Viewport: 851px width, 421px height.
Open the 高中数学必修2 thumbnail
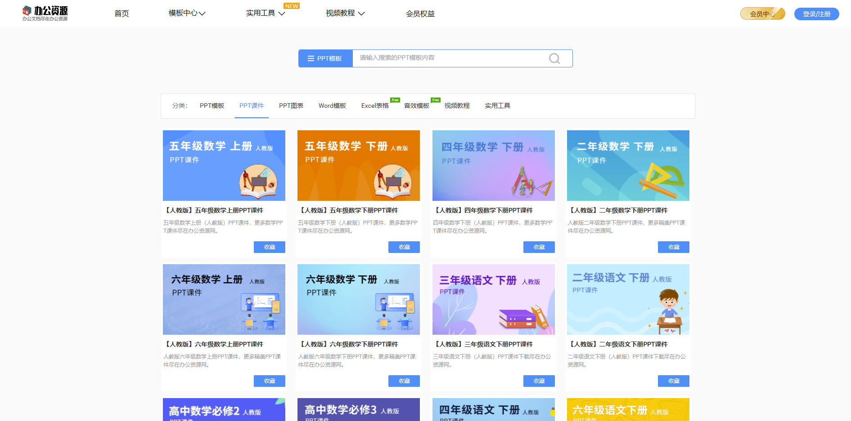pyautogui.click(x=224, y=409)
